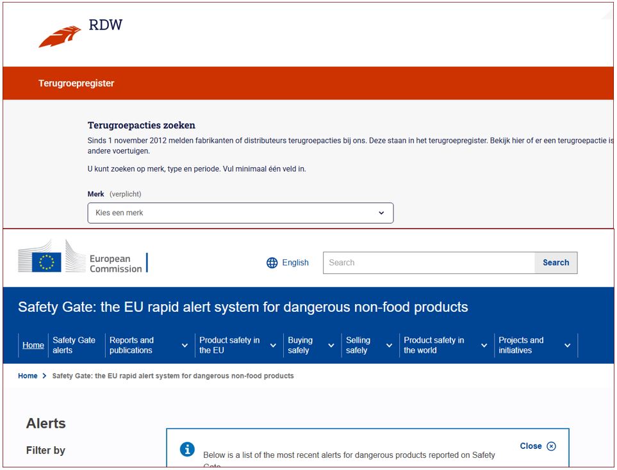
Task: Click the RDW orange feather logo
Action: (60, 36)
